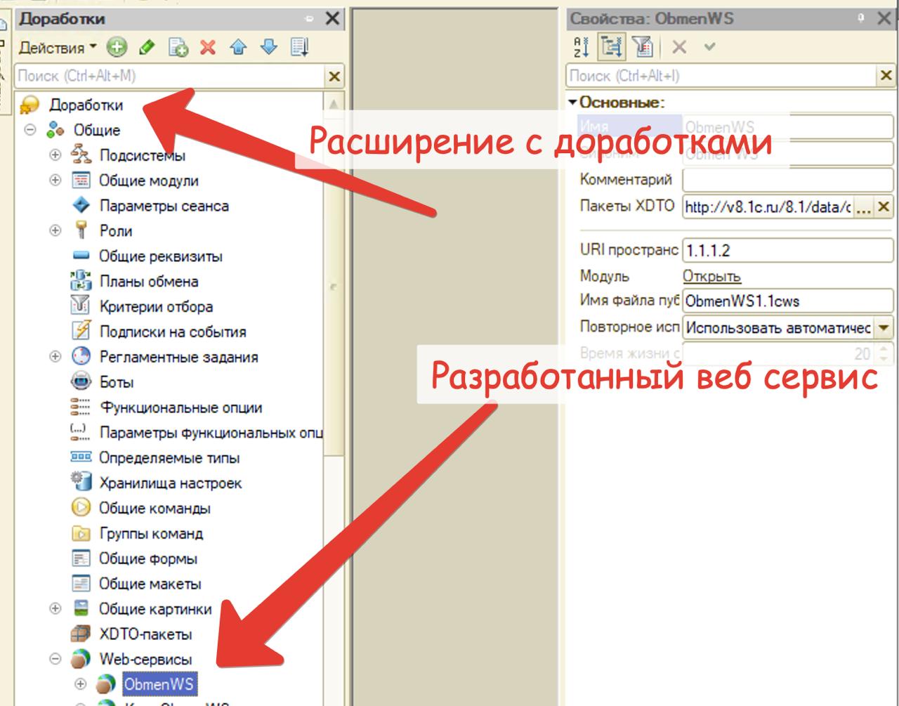Image resolution: width=899 pixels, height=706 pixels.
Task: Expand the Подсистемы node
Action: click(x=55, y=155)
